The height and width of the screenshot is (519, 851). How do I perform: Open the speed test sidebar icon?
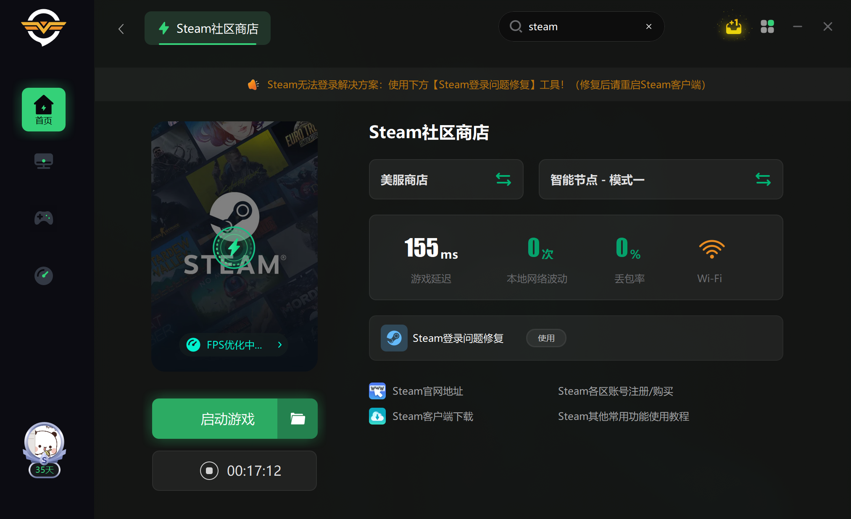pos(43,275)
